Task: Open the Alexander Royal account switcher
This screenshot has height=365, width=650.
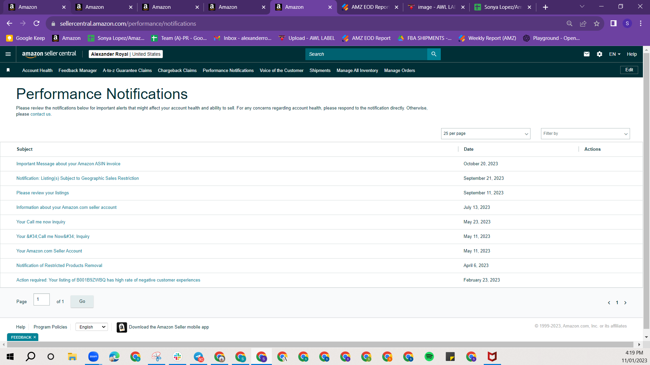Action: pyautogui.click(x=126, y=54)
